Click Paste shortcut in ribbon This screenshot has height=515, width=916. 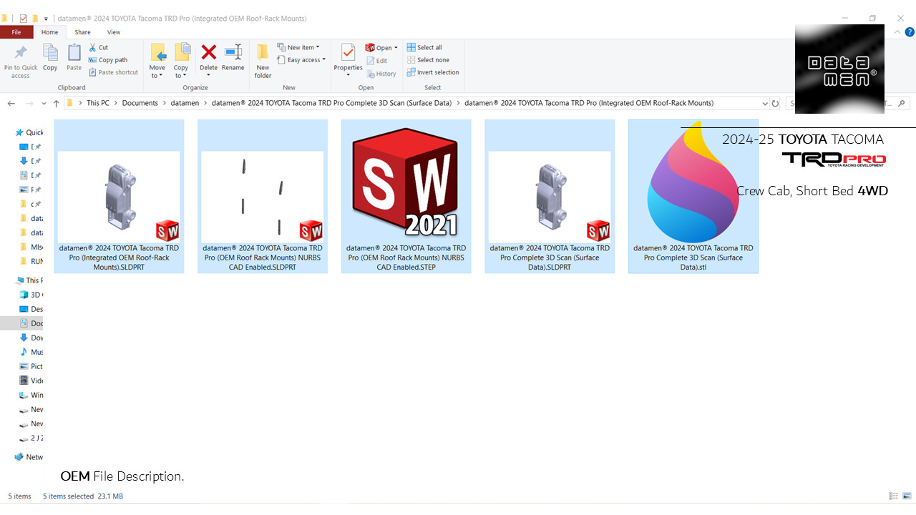point(113,72)
